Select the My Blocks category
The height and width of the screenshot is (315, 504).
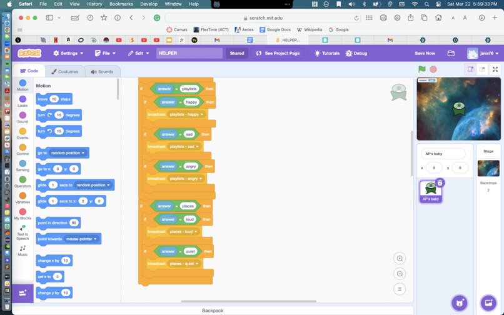click(x=23, y=214)
